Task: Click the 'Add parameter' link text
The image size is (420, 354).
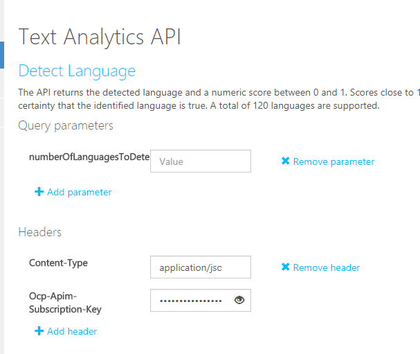Action: click(x=79, y=192)
